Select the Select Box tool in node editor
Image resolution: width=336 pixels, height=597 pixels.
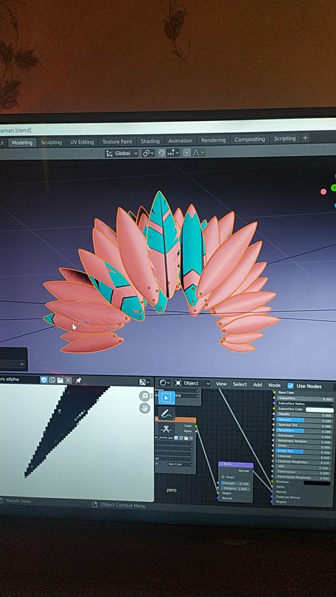[167, 397]
